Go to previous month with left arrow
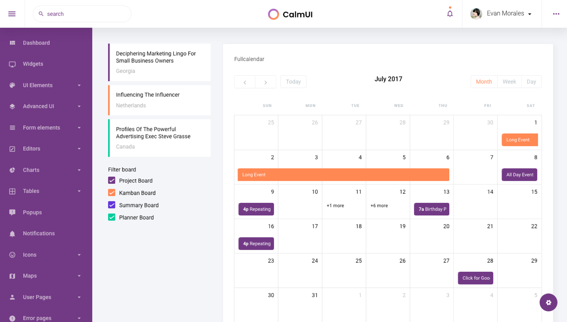 (x=245, y=82)
